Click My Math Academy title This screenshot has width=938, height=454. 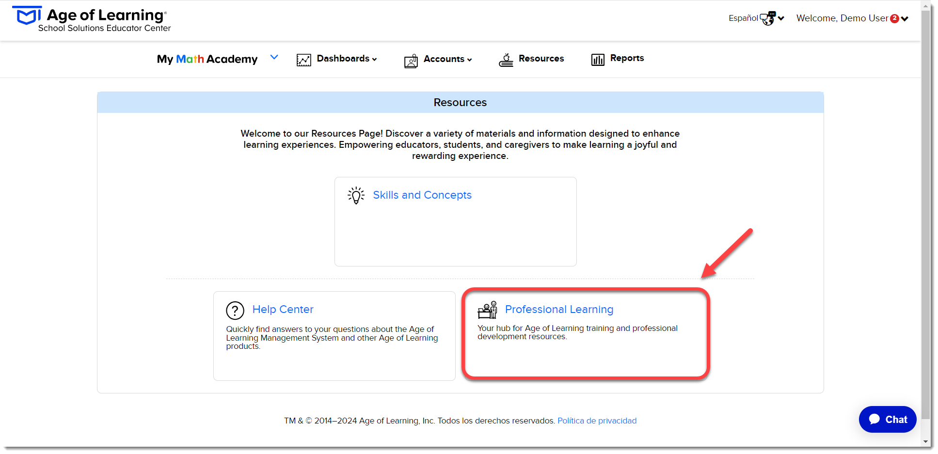click(207, 59)
